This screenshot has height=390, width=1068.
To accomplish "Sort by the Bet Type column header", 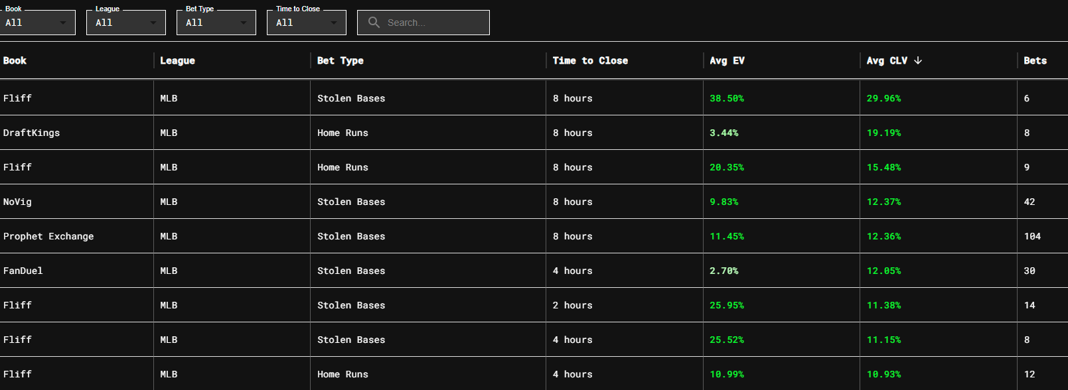I will 341,60.
